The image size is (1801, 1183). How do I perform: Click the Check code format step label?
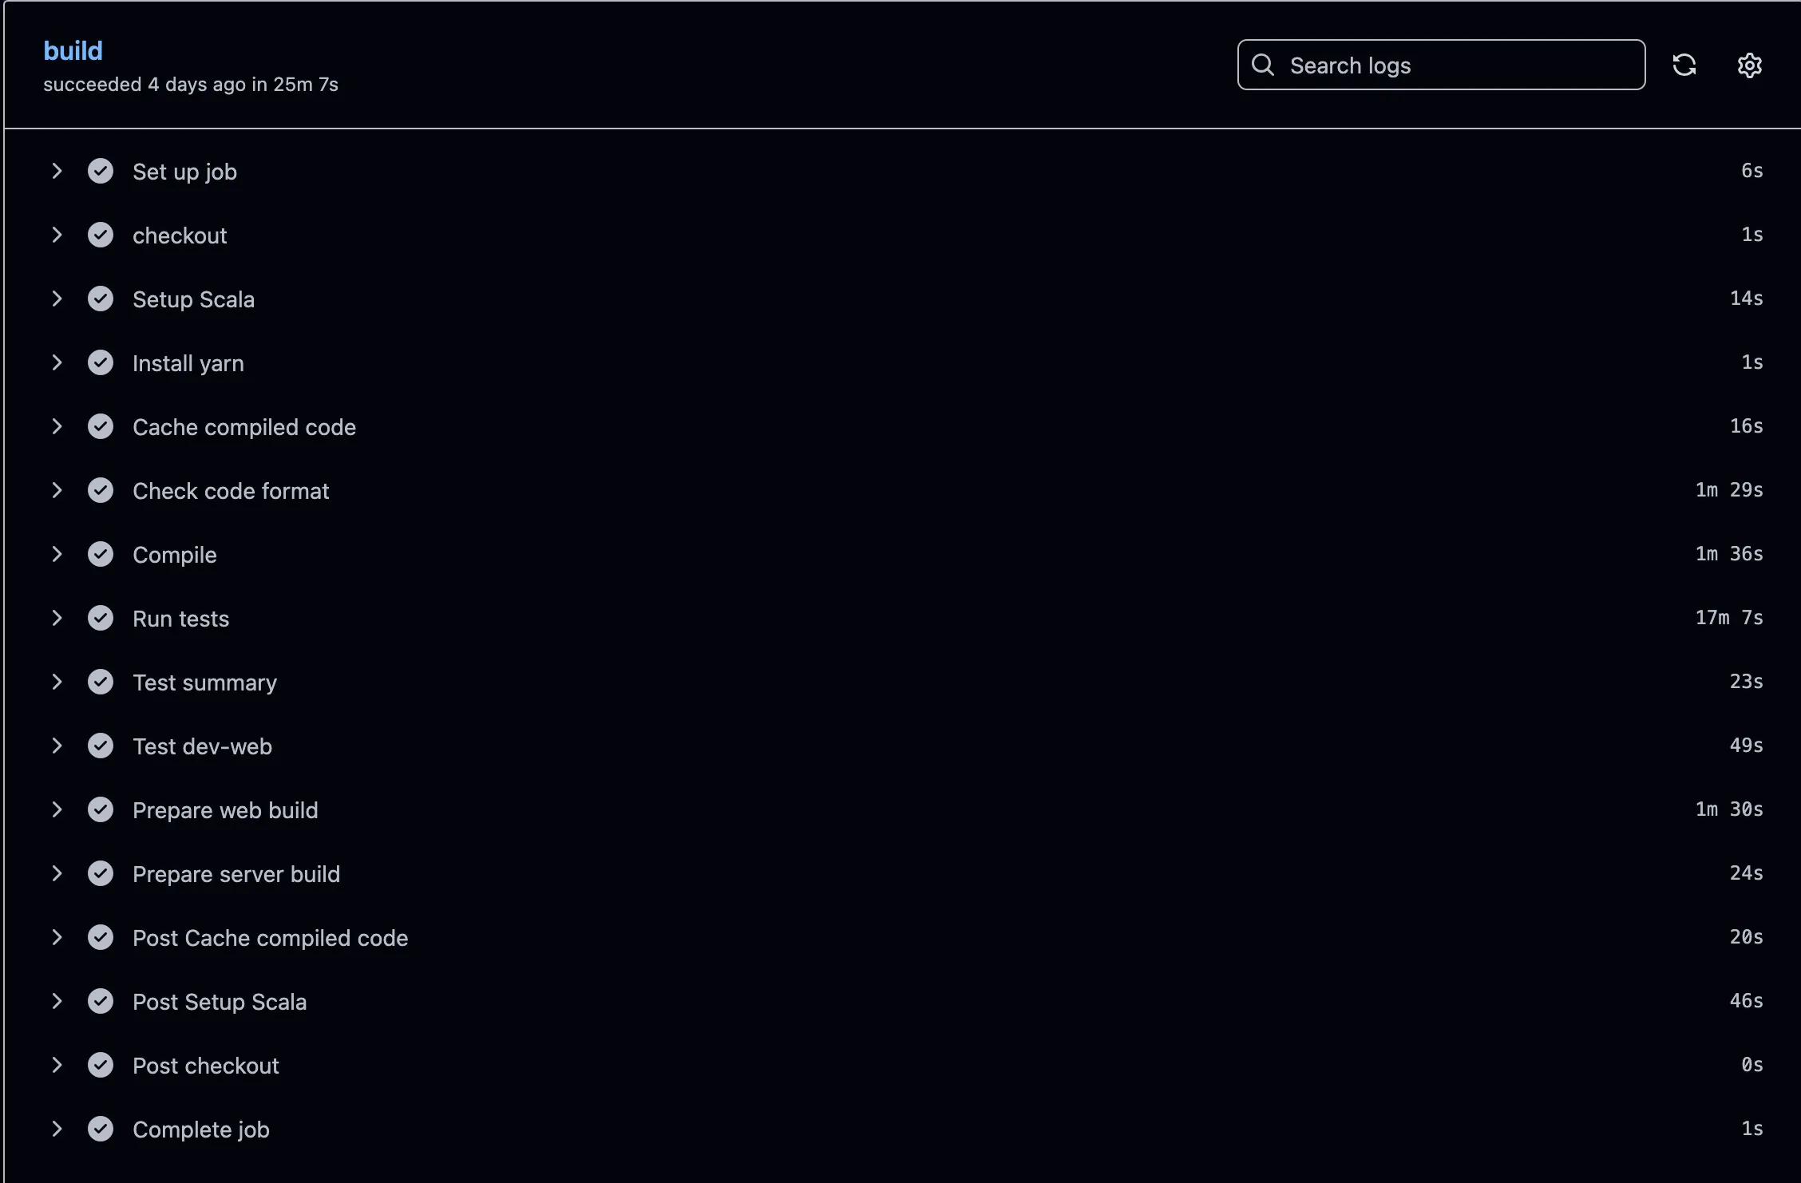click(x=231, y=491)
